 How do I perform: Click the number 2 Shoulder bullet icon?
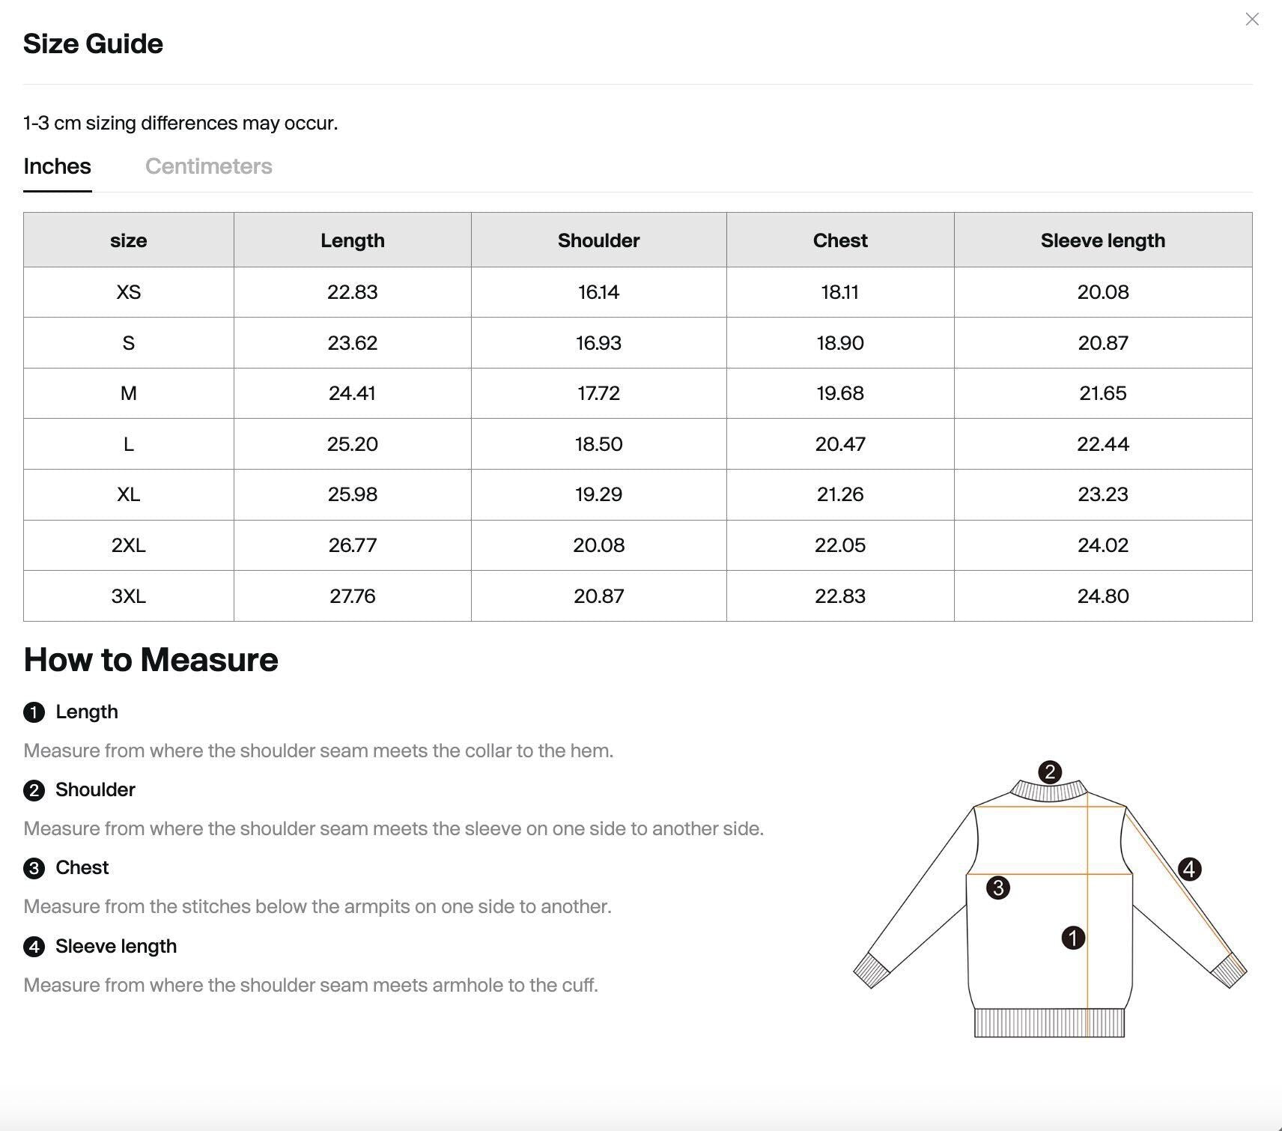(x=34, y=790)
